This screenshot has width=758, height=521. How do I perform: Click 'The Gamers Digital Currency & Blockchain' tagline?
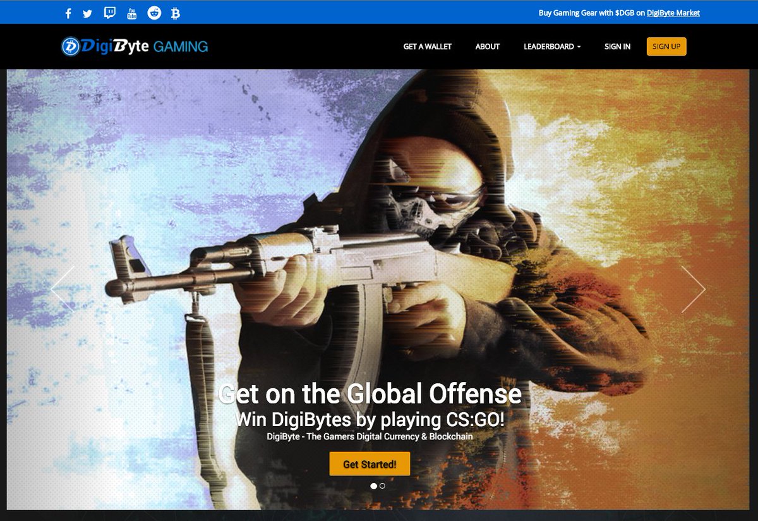click(x=390, y=436)
